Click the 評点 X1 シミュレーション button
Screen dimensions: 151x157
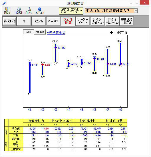point(97,21)
